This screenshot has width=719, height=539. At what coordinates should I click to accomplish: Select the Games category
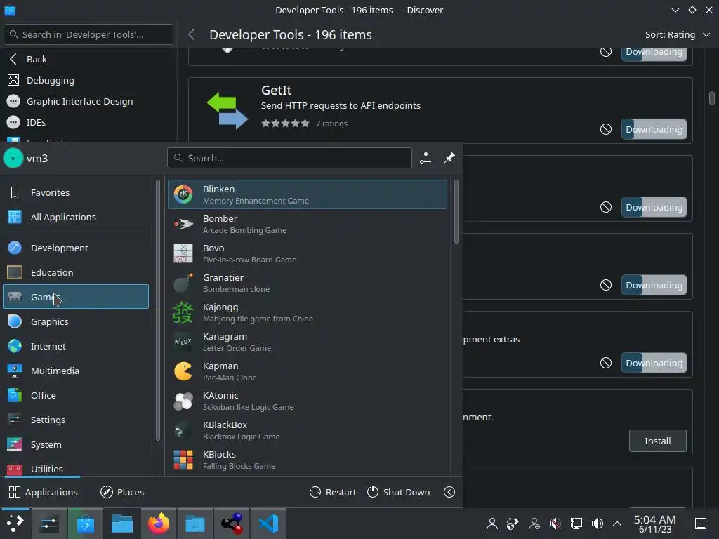[x=76, y=297]
